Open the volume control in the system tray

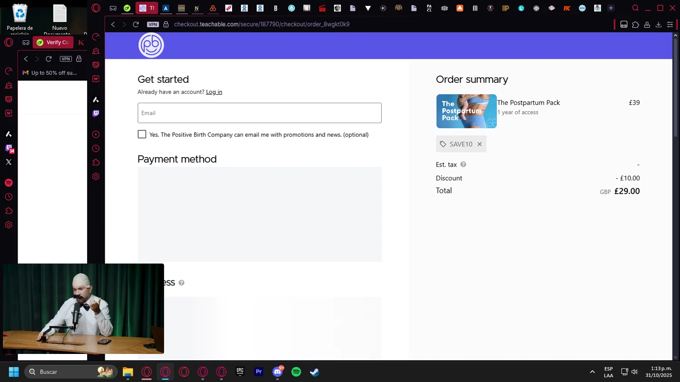coord(635,372)
